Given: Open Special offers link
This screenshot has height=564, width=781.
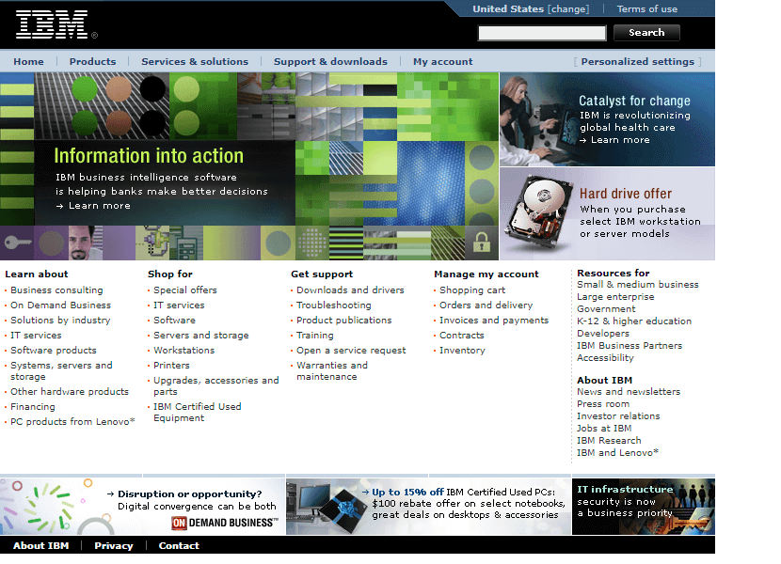Looking at the screenshot, I should point(185,290).
